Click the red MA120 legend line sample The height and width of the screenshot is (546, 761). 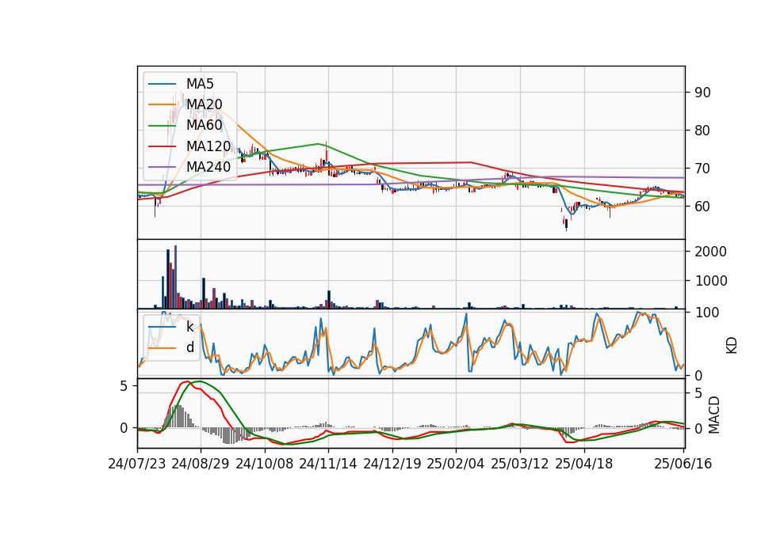click(x=162, y=146)
